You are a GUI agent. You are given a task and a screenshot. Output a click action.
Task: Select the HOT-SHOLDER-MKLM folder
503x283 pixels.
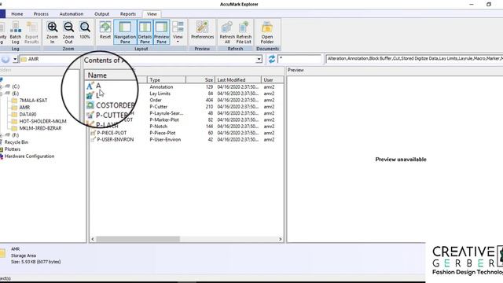[42, 121]
